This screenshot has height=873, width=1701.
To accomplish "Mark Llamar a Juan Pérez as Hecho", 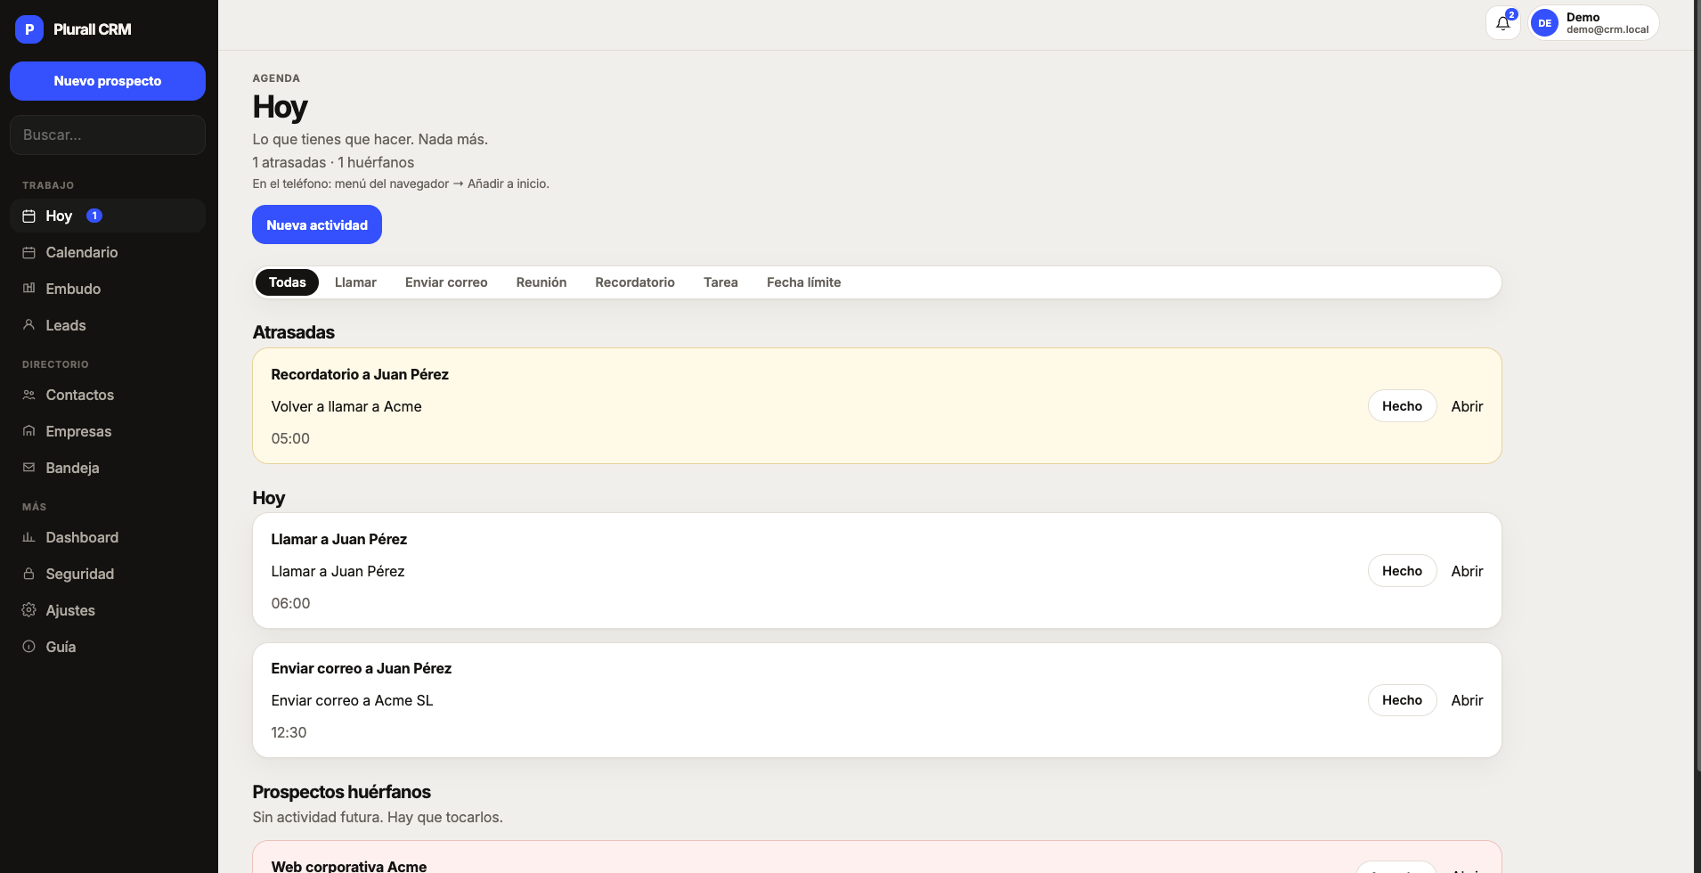I will (x=1402, y=571).
